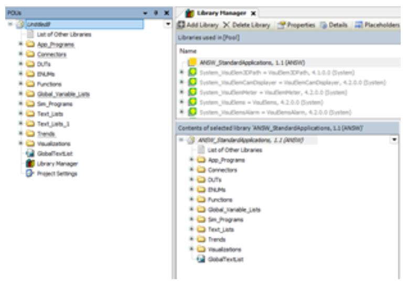Select the Library Manager icon in POUs tree
This screenshot has height=281, width=407.
click(30, 164)
